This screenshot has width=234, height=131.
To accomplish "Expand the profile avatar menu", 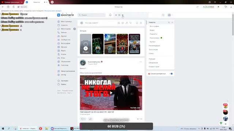I will point(170,15).
